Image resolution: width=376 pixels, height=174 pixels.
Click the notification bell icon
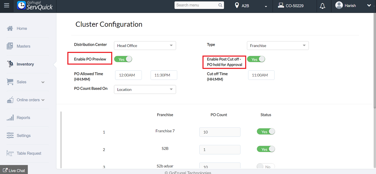pyautogui.click(x=322, y=6)
